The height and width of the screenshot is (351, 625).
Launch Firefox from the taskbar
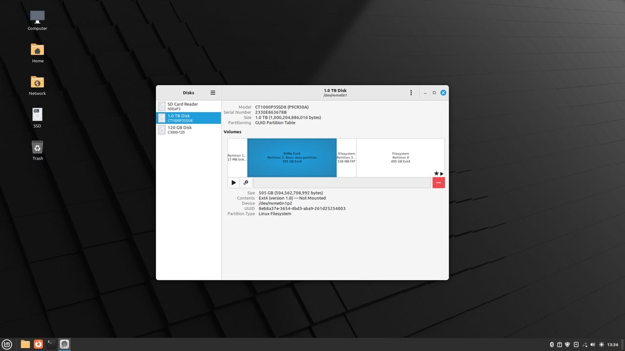pyautogui.click(x=38, y=344)
